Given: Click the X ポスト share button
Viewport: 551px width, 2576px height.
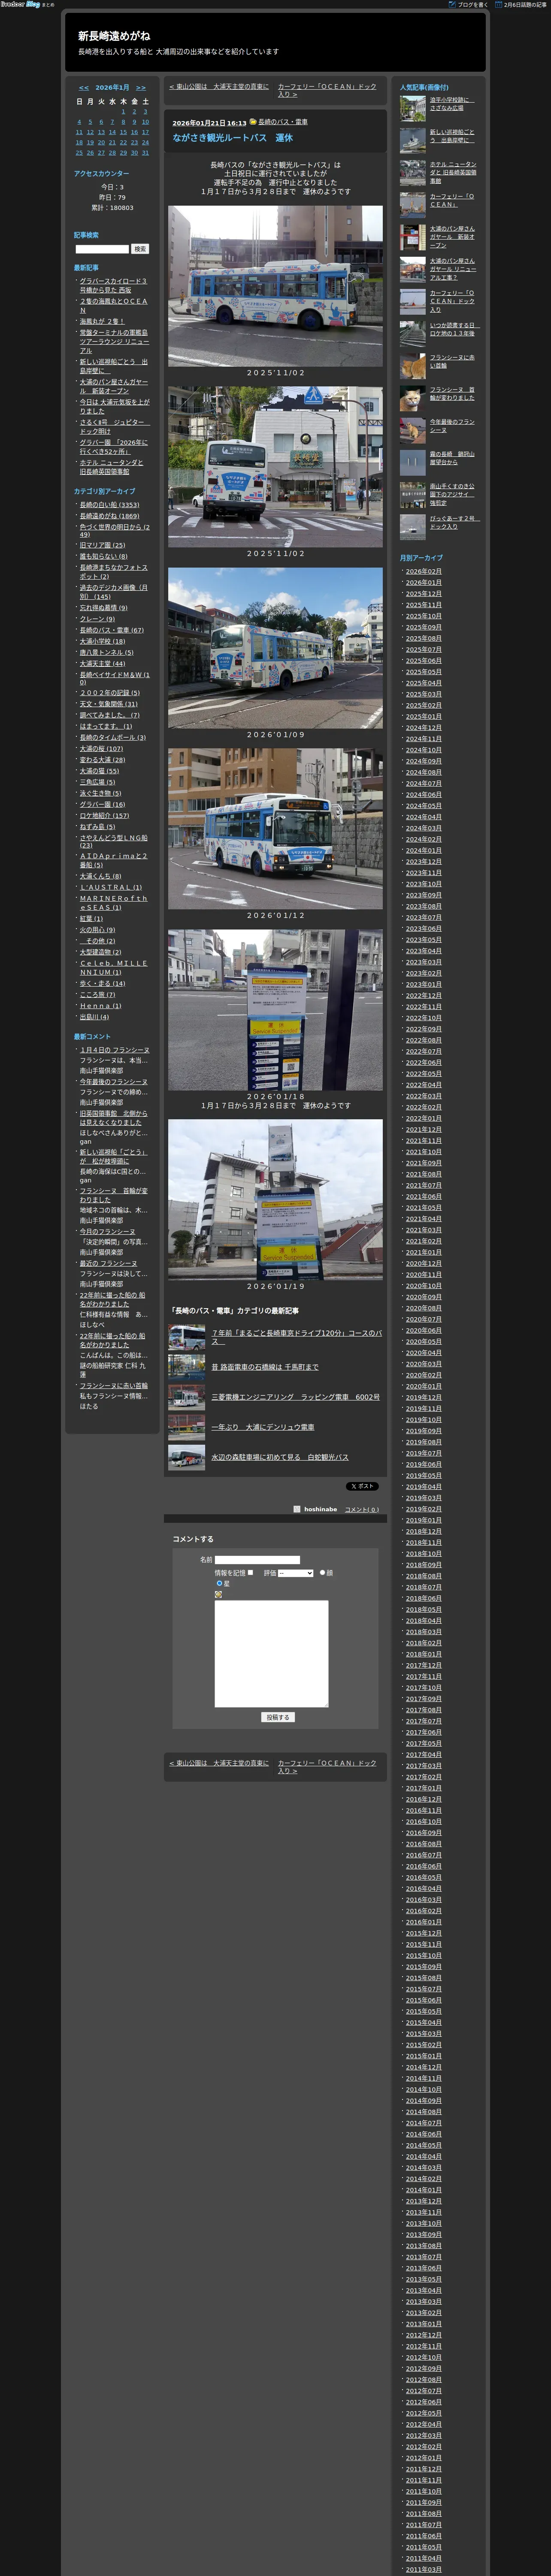Looking at the screenshot, I should [363, 1486].
